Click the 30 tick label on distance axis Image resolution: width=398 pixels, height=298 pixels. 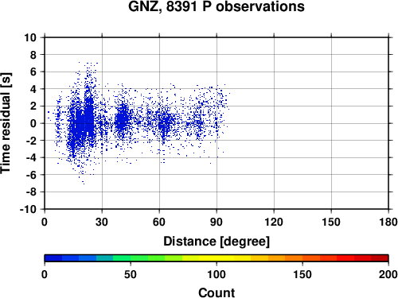(x=102, y=222)
